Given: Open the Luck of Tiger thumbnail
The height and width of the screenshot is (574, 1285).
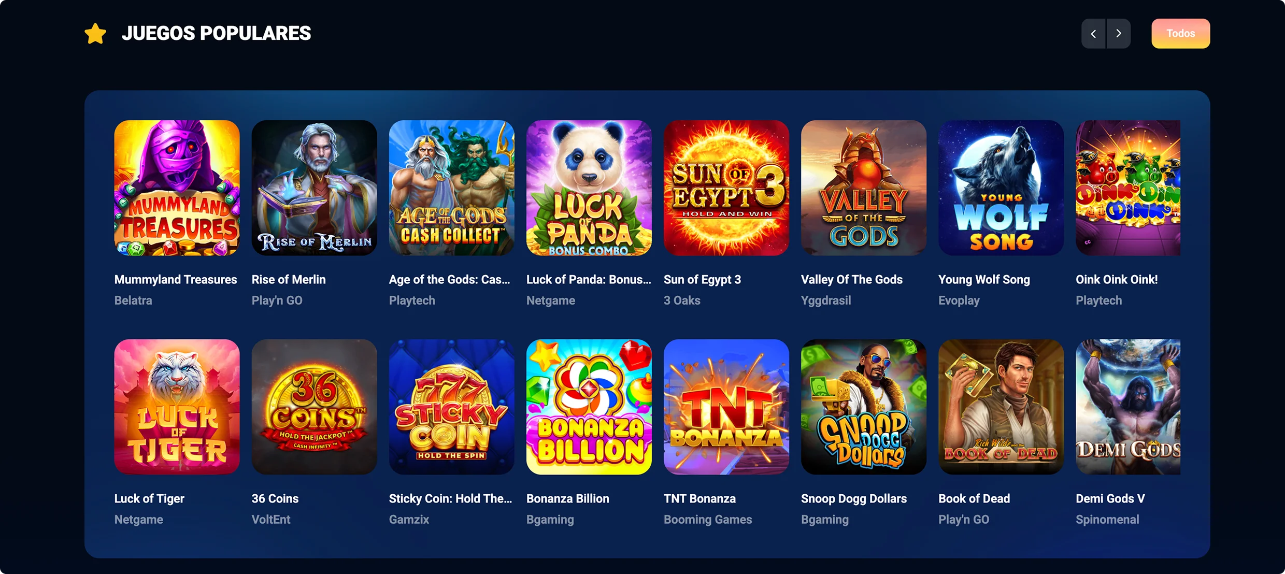Looking at the screenshot, I should (x=177, y=407).
